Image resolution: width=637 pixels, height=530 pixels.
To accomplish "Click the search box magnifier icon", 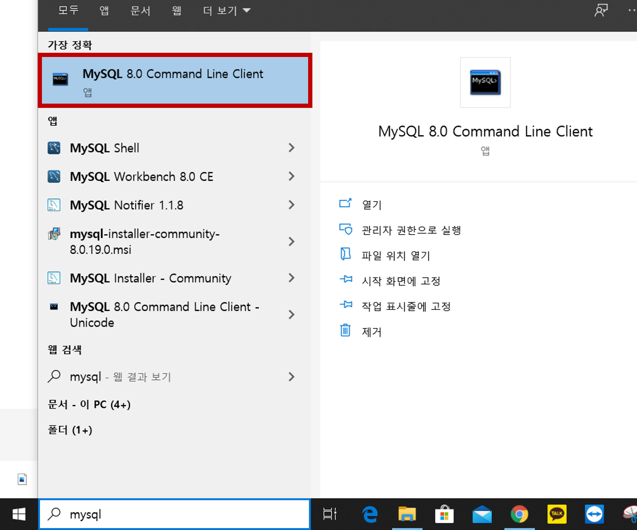I will coord(54,514).
